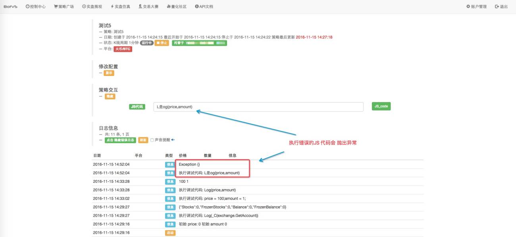The image size is (516, 237).
Task: Open 控制中心 in the top navigation
Action: tap(35, 7)
